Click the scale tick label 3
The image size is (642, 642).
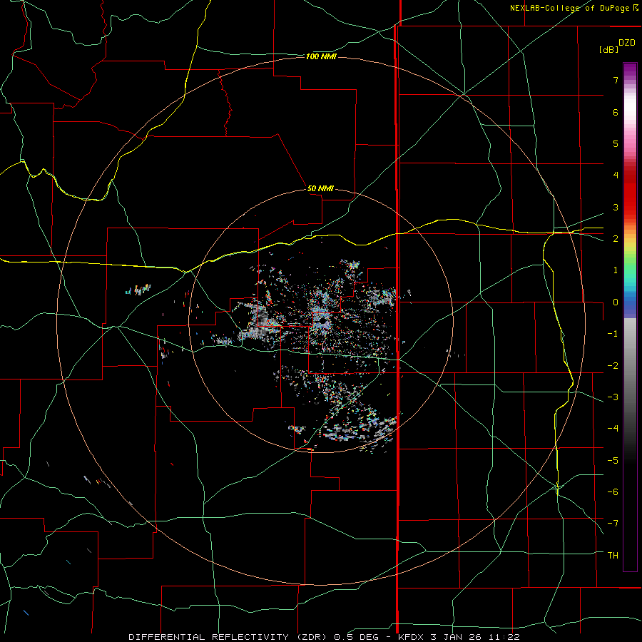pyautogui.click(x=616, y=207)
